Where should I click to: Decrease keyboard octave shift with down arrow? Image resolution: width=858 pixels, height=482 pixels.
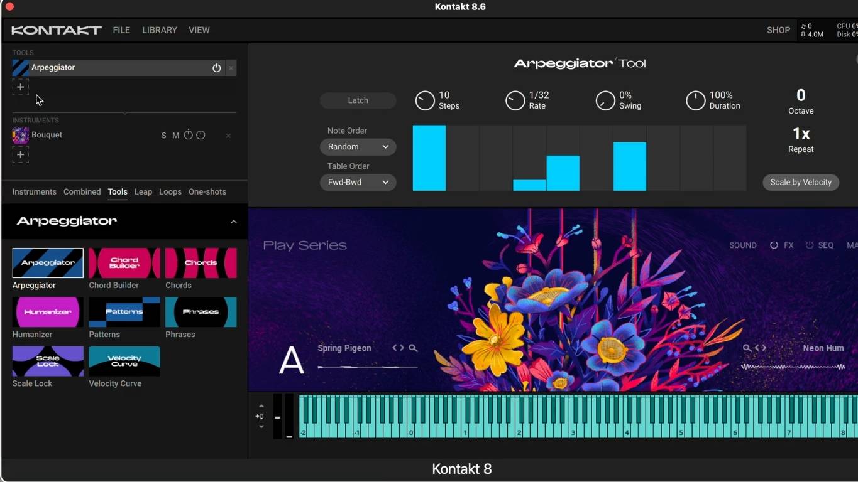[x=261, y=427]
